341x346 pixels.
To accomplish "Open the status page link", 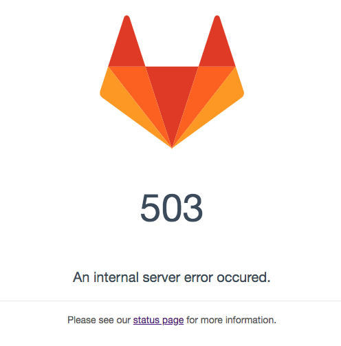I will pos(158,320).
